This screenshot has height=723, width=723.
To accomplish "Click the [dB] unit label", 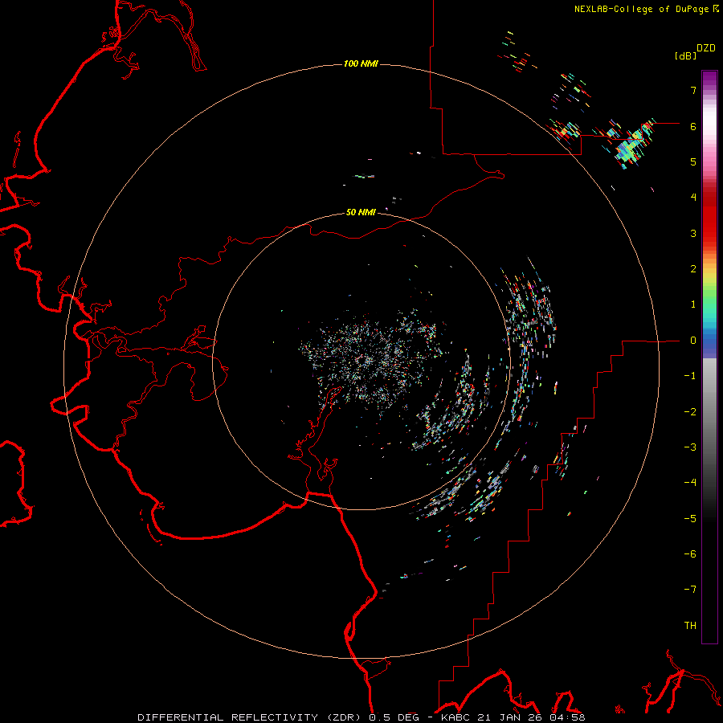I will pos(685,55).
